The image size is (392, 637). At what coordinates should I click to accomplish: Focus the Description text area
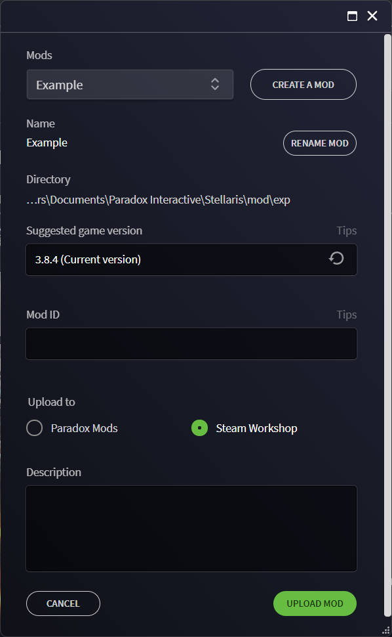click(x=191, y=529)
